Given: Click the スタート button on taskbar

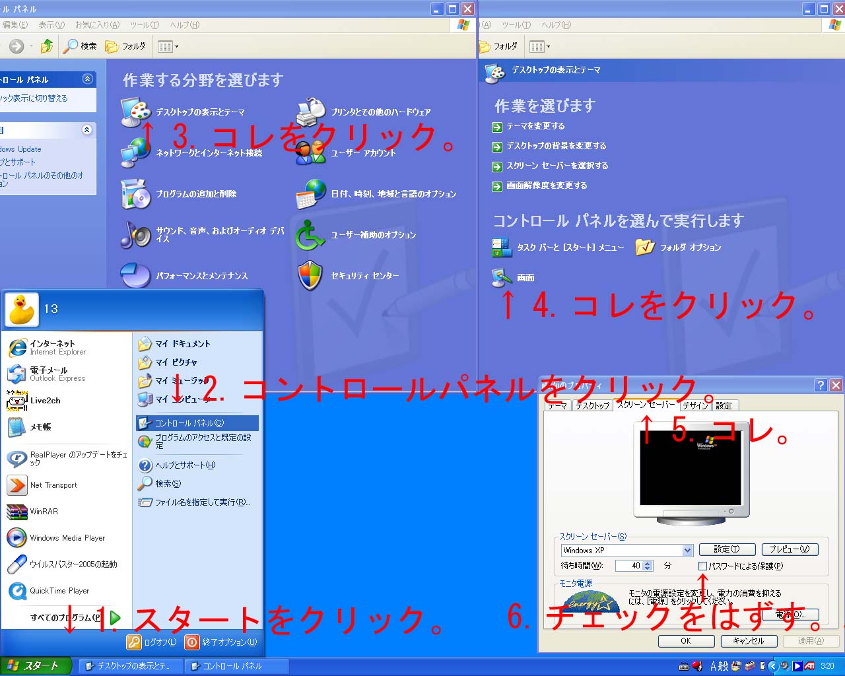Looking at the screenshot, I should tap(34, 666).
